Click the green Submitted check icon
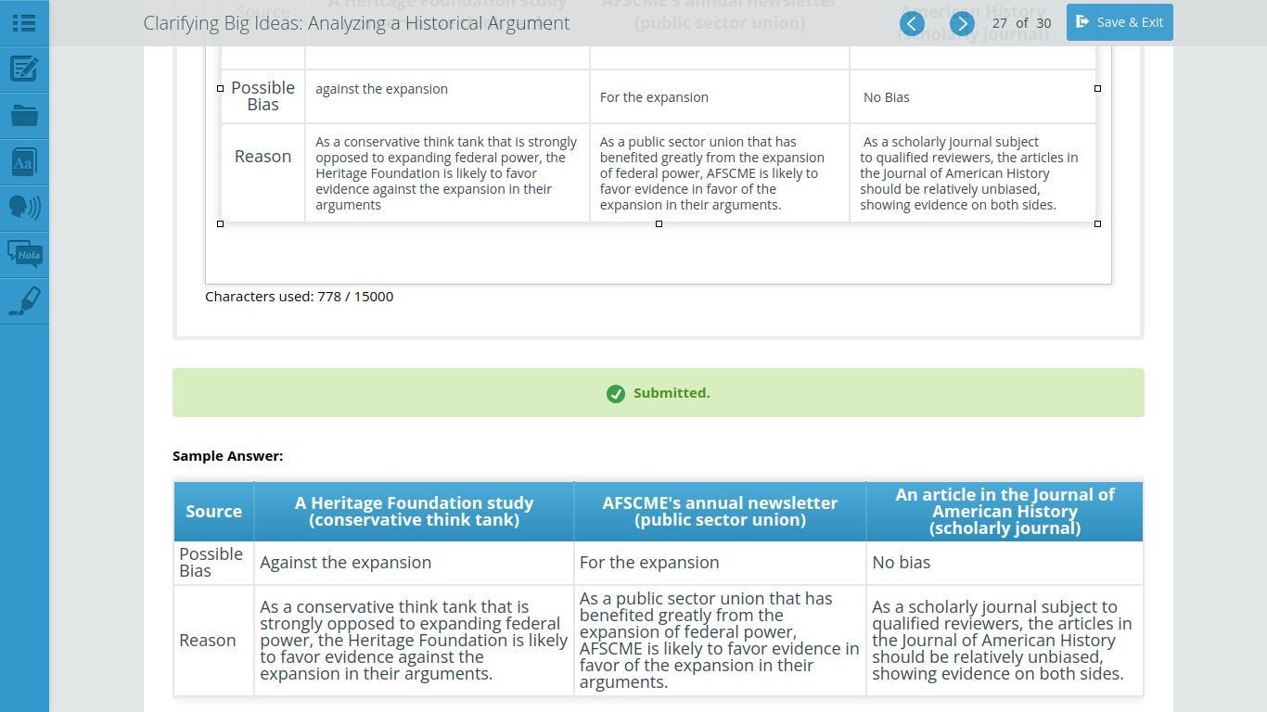The image size is (1267, 712). [616, 394]
